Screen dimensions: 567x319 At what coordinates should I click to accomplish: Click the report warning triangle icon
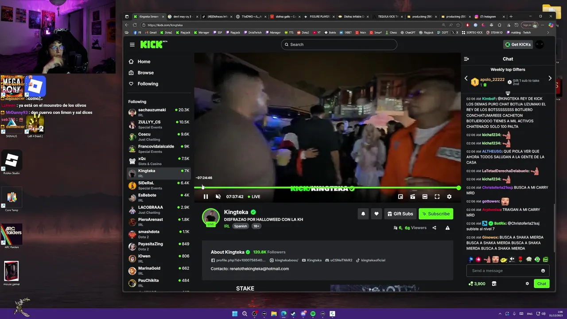click(x=447, y=228)
